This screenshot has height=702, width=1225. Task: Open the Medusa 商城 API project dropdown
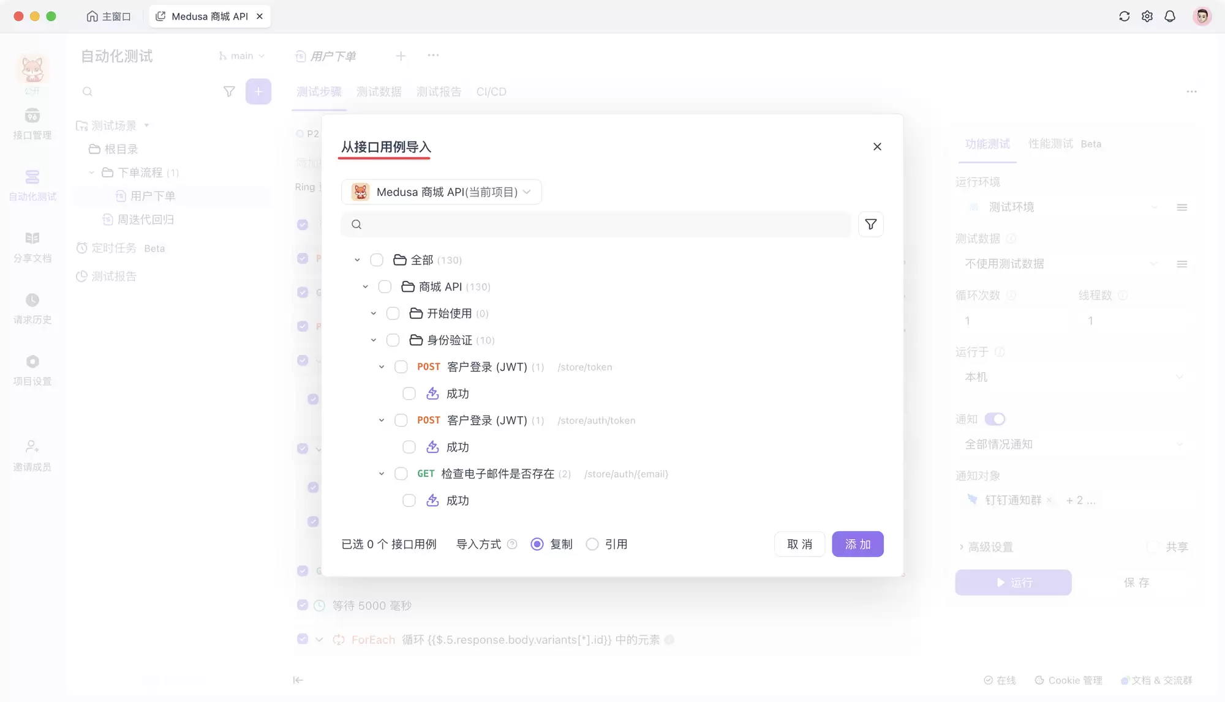(441, 192)
